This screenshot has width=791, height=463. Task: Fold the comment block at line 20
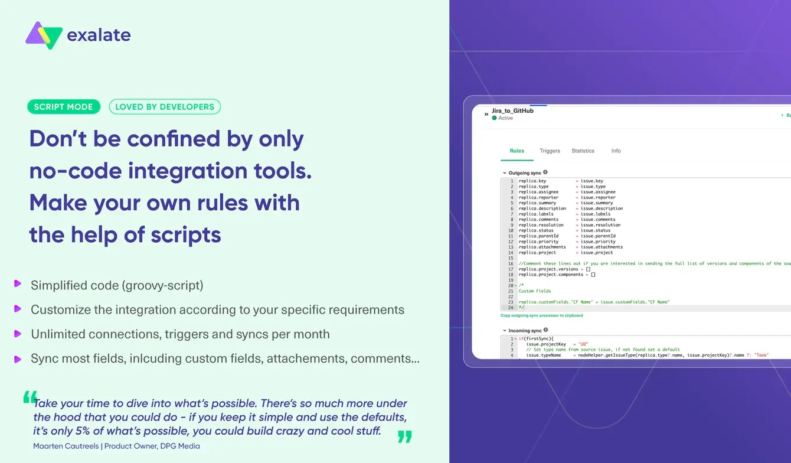click(515, 285)
